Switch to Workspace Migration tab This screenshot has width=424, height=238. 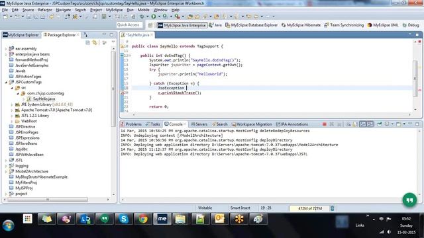[252, 124]
